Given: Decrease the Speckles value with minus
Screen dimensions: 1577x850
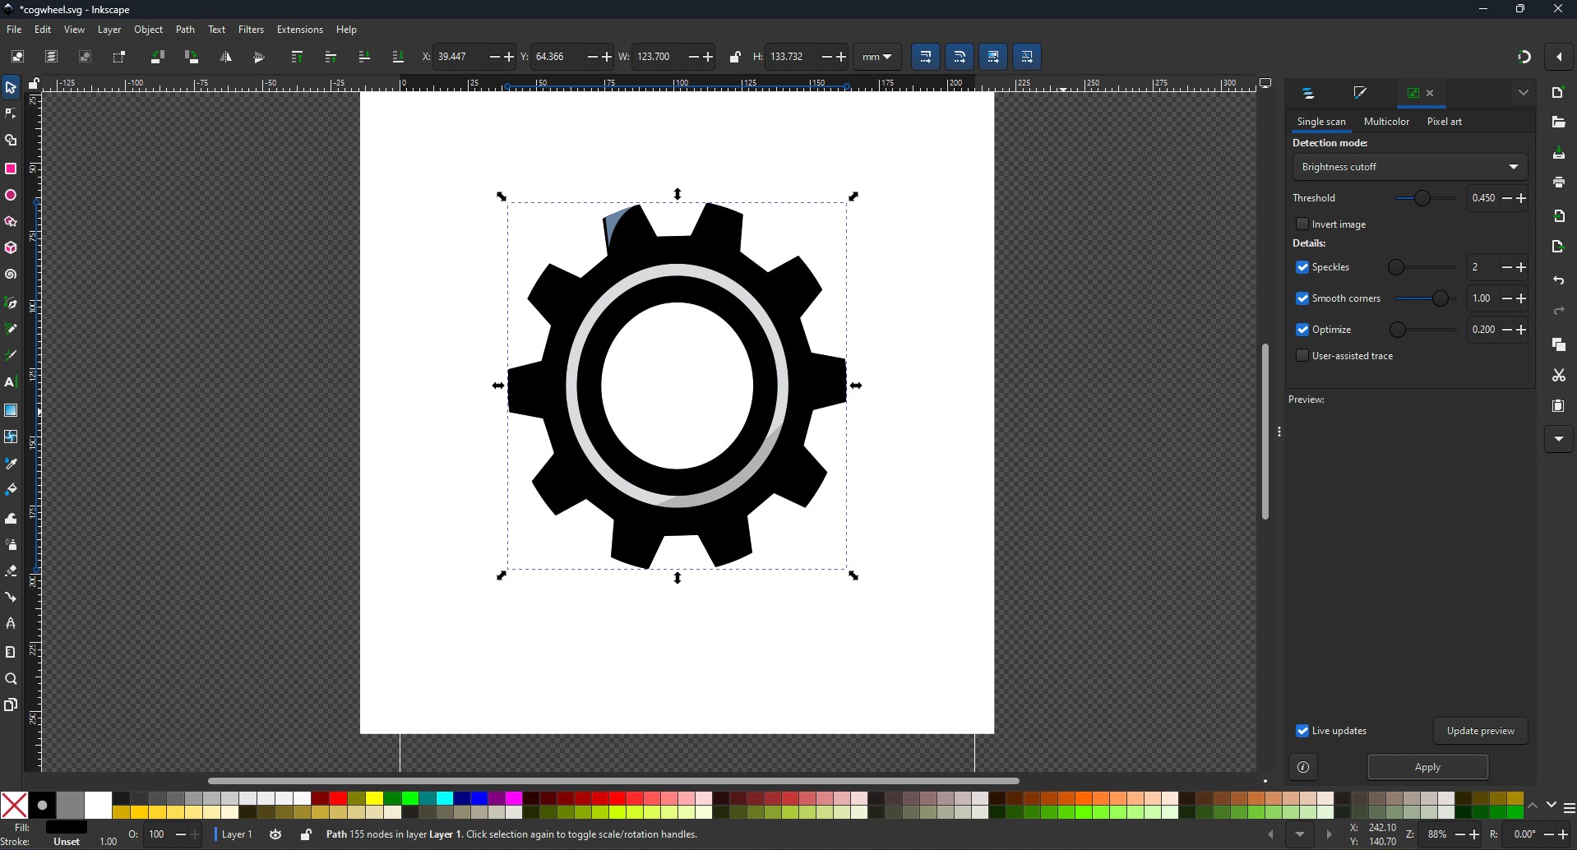Looking at the screenshot, I should point(1506,267).
